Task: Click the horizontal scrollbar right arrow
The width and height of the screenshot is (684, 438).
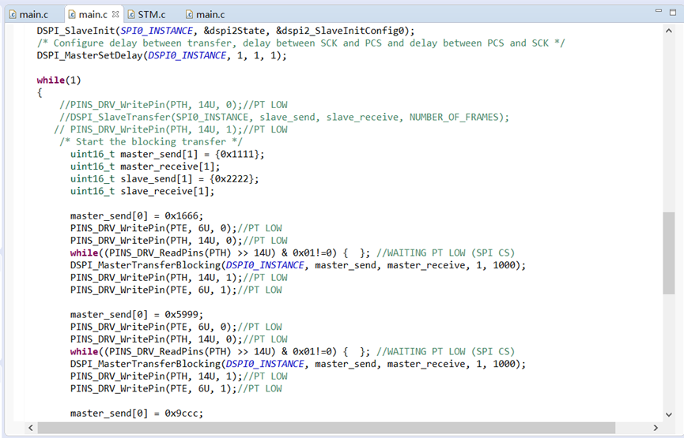Action: click(x=656, y=428)
